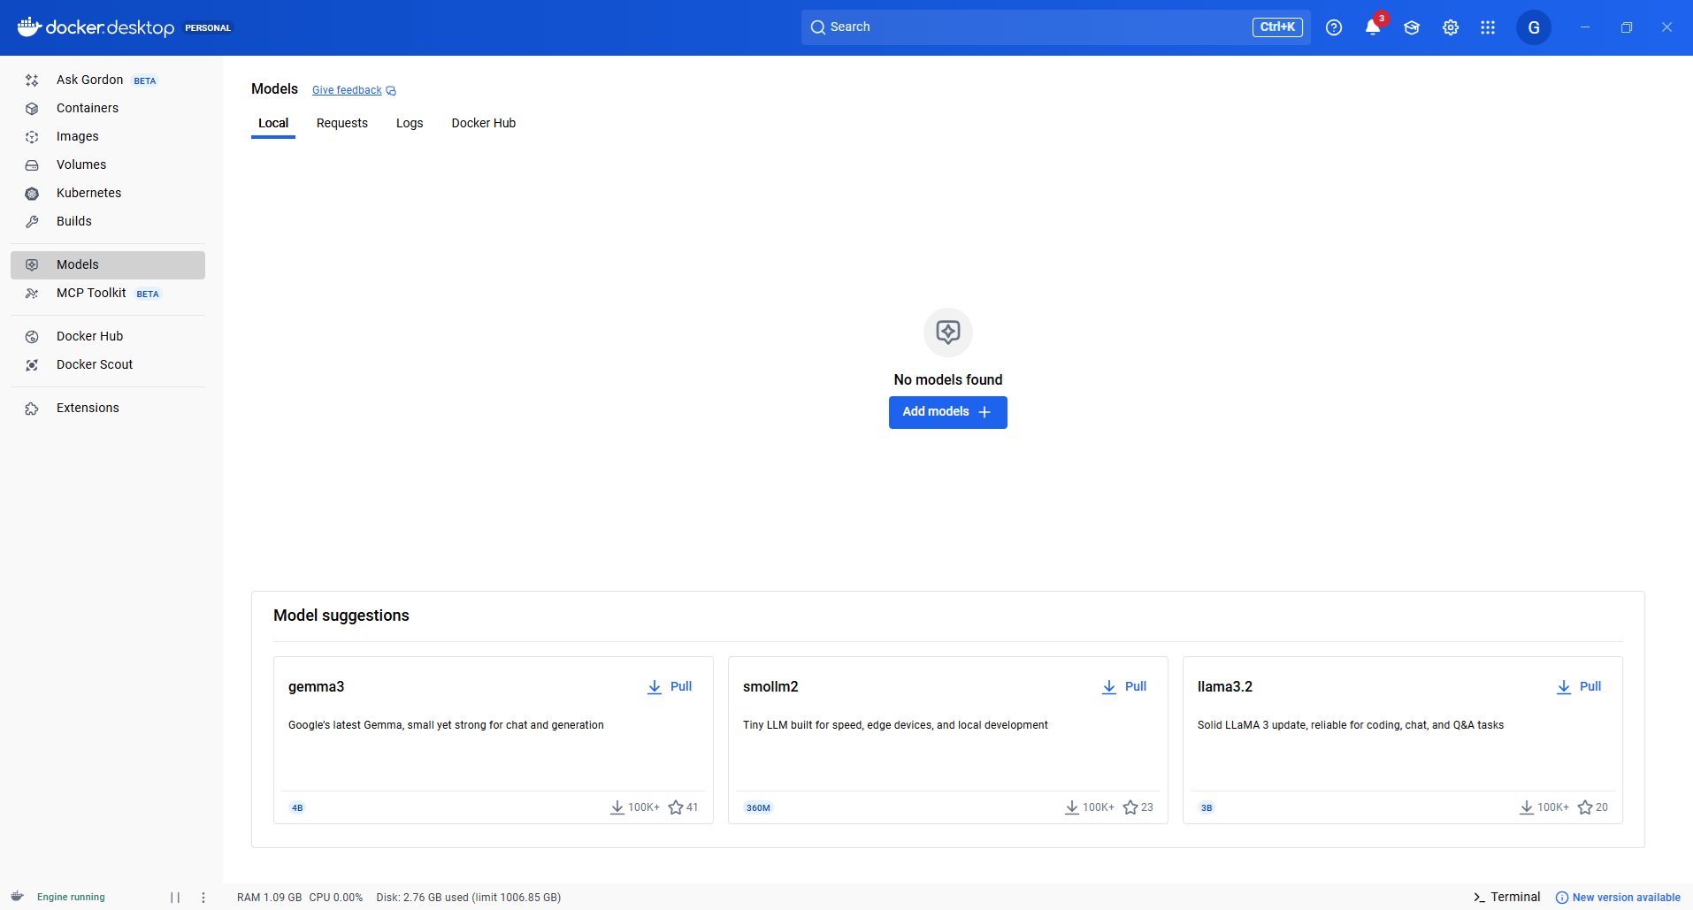This screenshot has width=1693, height=910.
Task: Click the star count on llama3.2
Action: [1593, 807]
